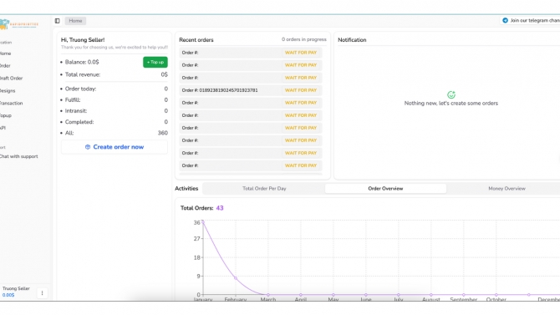
Task: Click the green Top up button
Action: (155, 62)
